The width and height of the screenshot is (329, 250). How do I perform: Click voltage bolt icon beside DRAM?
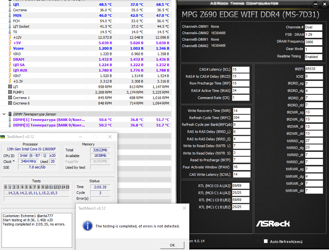pos(10,59)
